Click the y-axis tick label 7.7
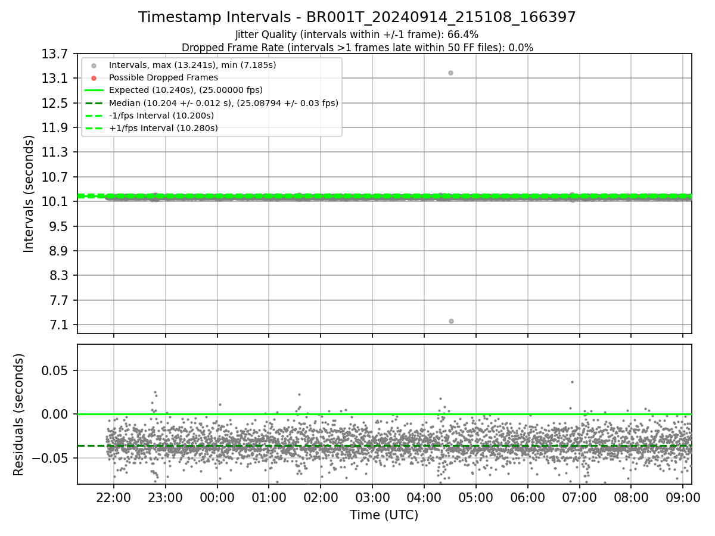 [x=60, y=300]
